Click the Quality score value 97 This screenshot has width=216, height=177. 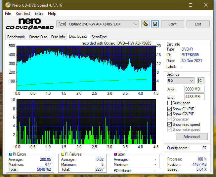coord(204,148)
